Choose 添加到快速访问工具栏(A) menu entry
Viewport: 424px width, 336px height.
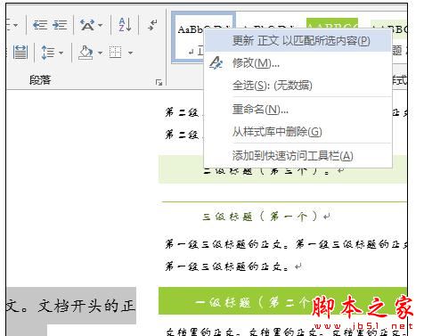pyautogui.click(x=298, y=156)
